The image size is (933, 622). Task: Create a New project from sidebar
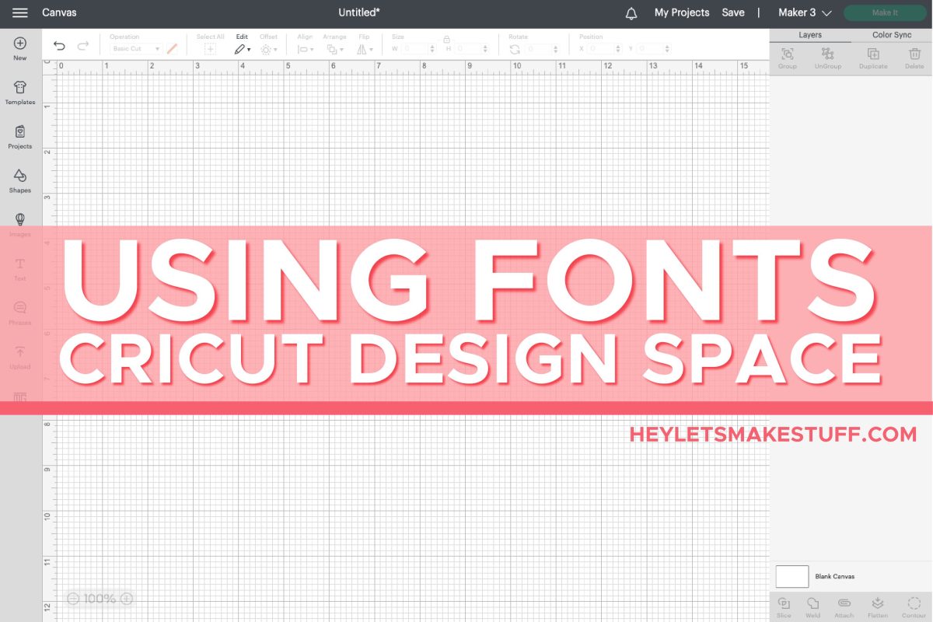(x=20, y=48)
